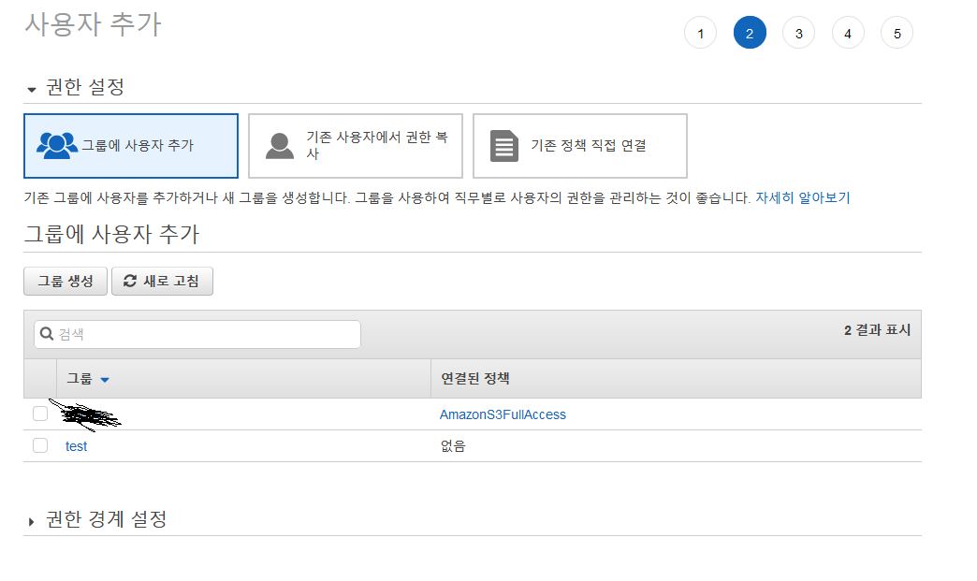Screen dimensions: 977x581
Task: Select step 5 circle indicator
Action: [897, 34]
